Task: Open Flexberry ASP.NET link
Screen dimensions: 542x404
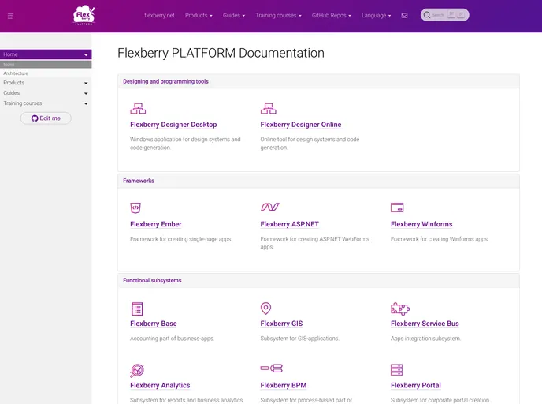Action: (x=289, y=224)
